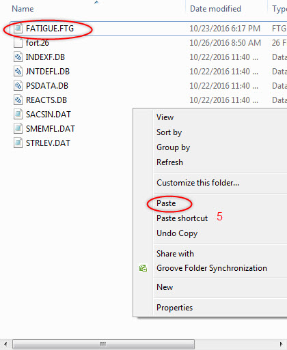The width and height of the screenshot is (287, 350).
Task: Click the horizontal scrollbar left arrow
Action: (5, 344)
